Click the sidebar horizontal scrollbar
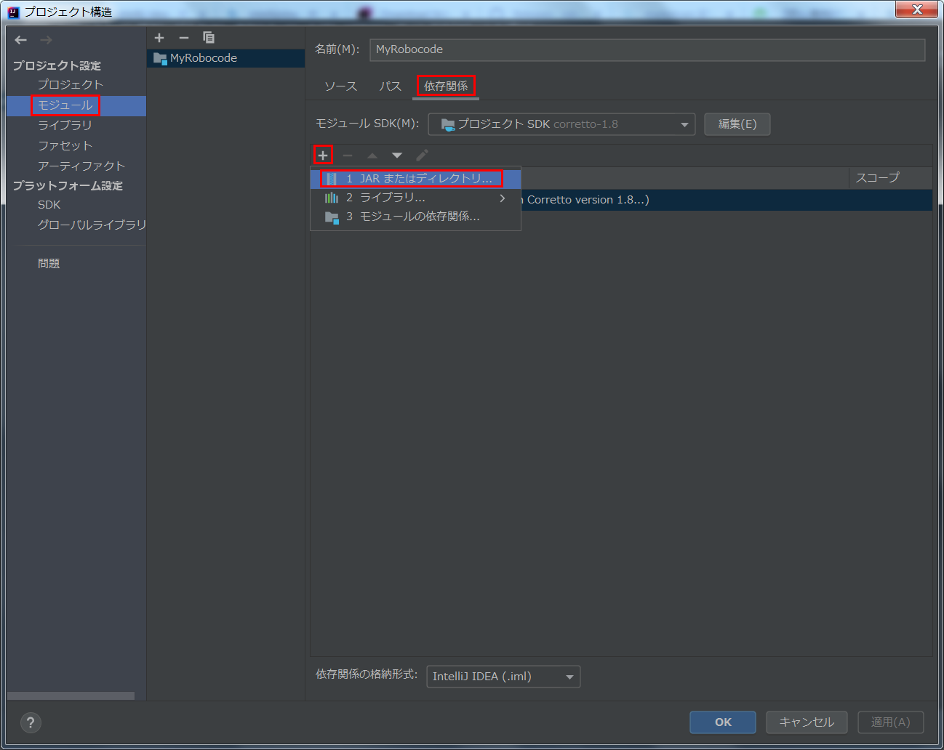 tap(71, 696)
